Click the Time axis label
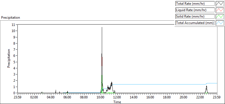 pyautogui.click(x=117, y=102)
